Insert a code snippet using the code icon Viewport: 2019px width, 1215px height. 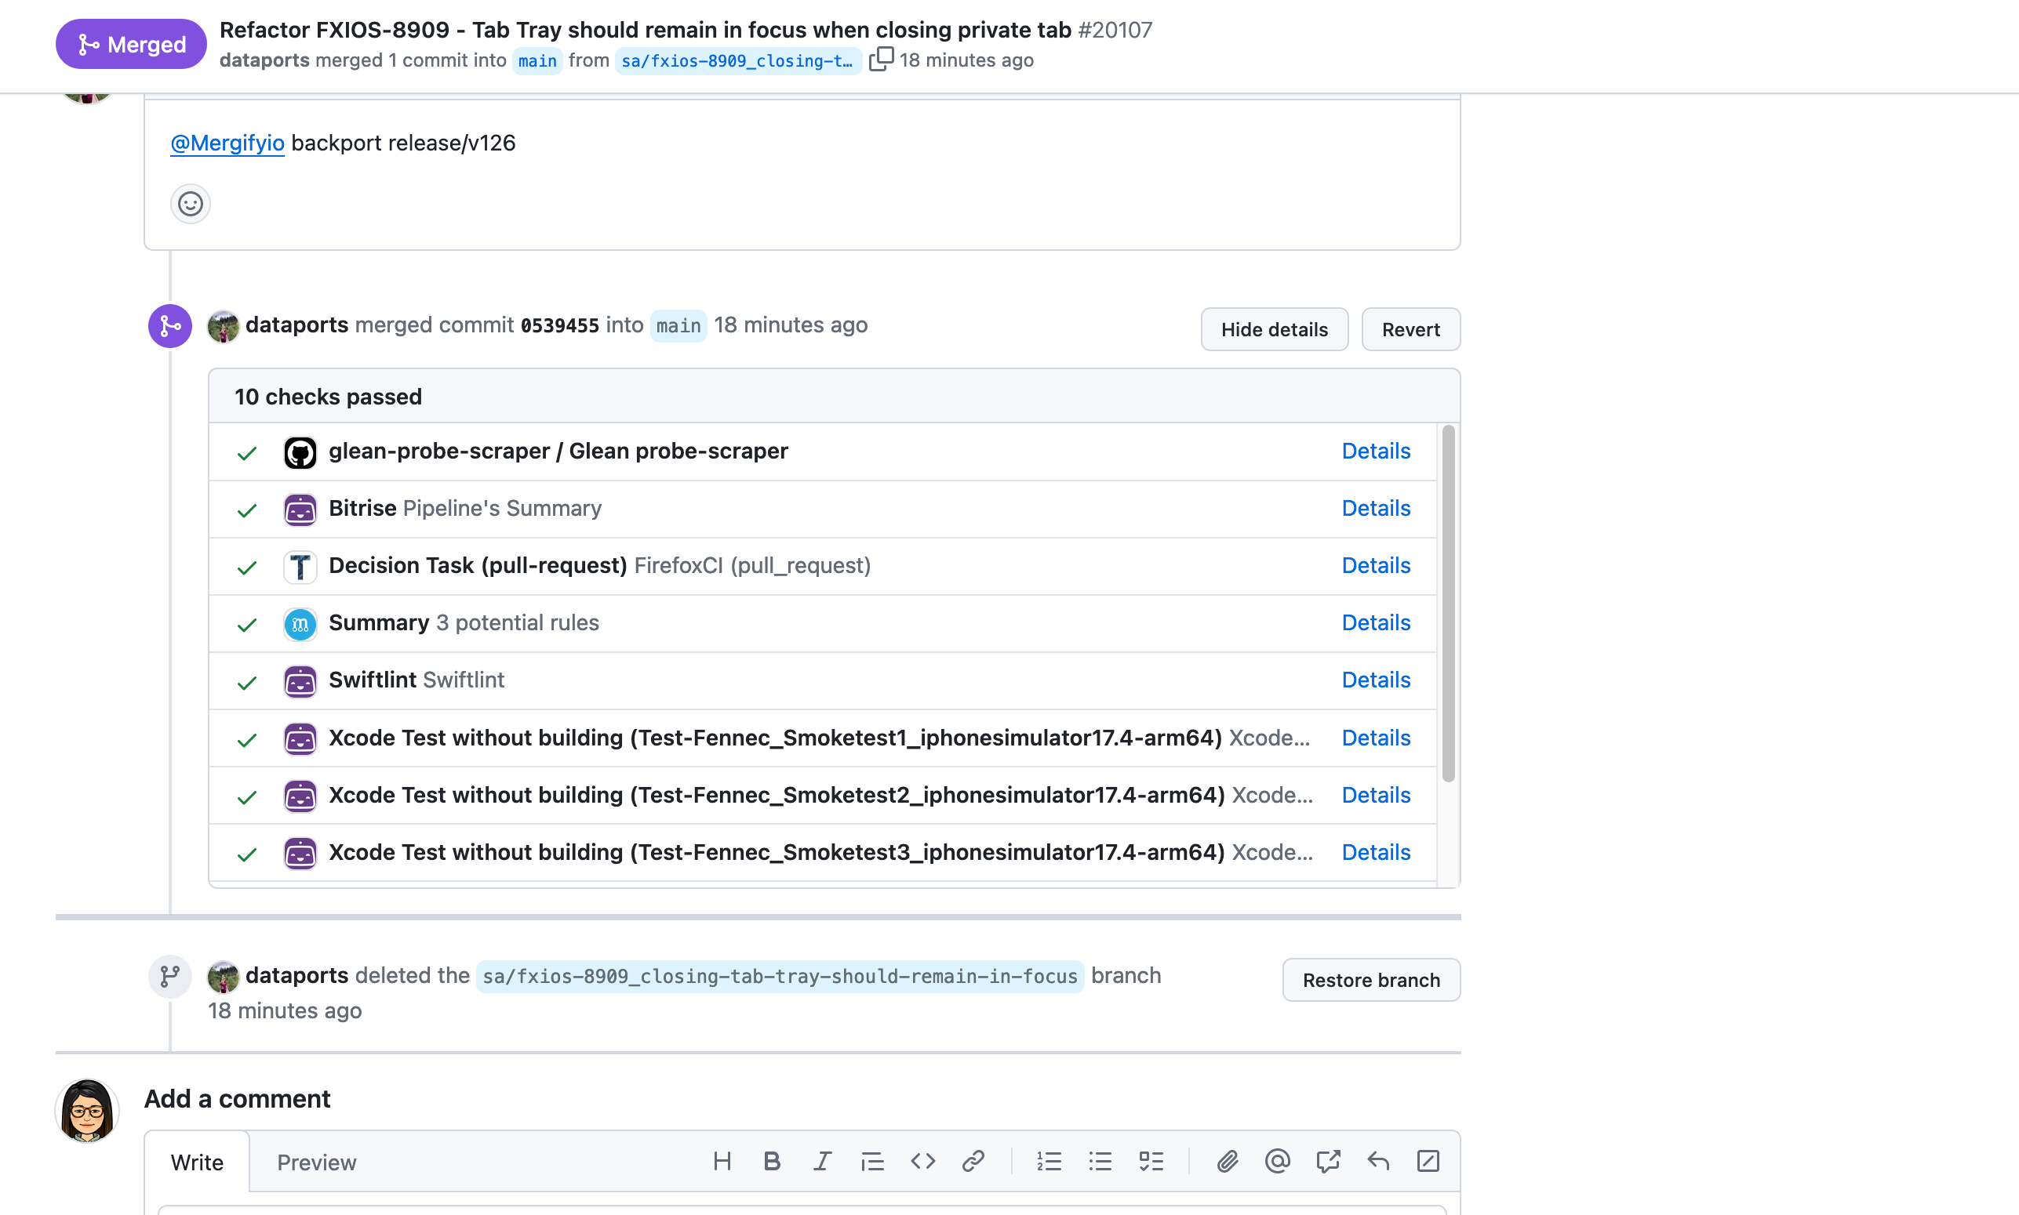[x=922, y=1161]
